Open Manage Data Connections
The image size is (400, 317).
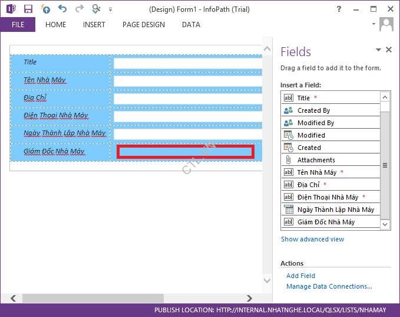[x=329, y=286]
